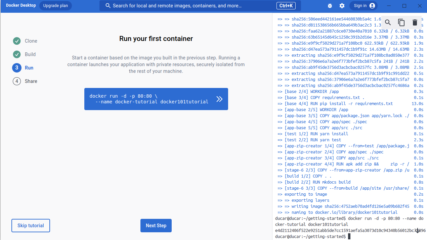Click 'exporting layers' output line

350,200
